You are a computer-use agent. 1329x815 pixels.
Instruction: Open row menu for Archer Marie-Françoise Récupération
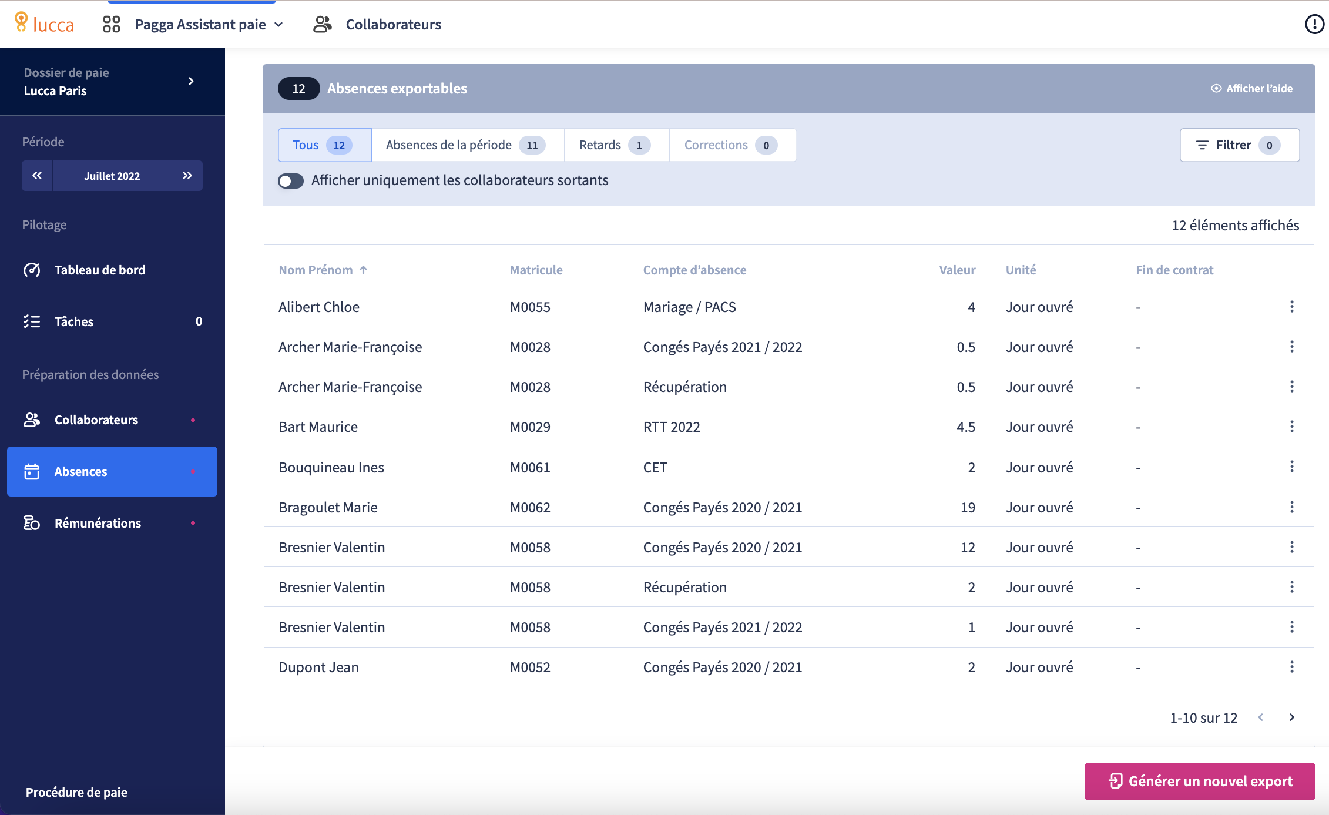(x=1292, y=387)
